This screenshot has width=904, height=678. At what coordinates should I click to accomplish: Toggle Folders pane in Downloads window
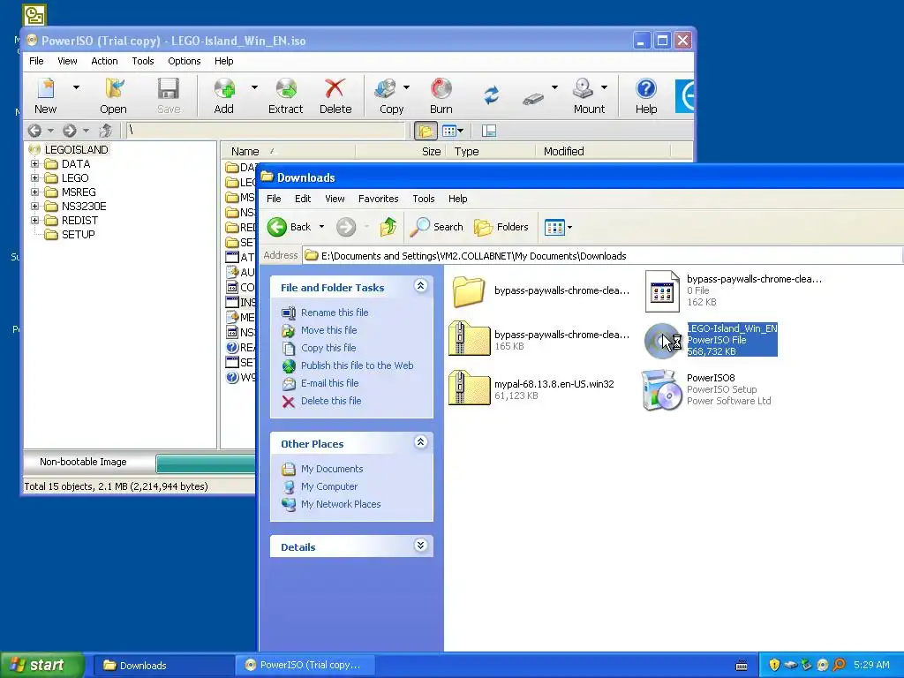tap(501, 227)
